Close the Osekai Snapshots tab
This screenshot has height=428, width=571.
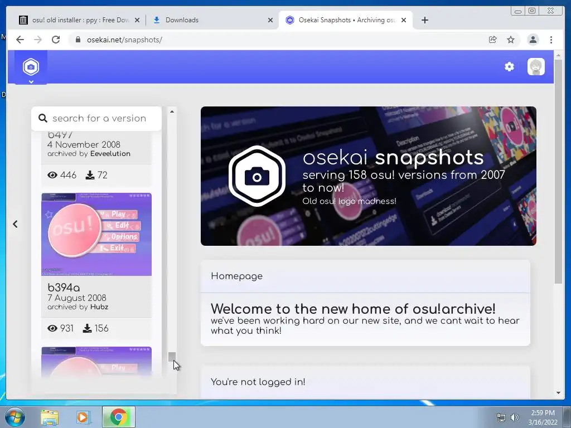tap(404, 20)
